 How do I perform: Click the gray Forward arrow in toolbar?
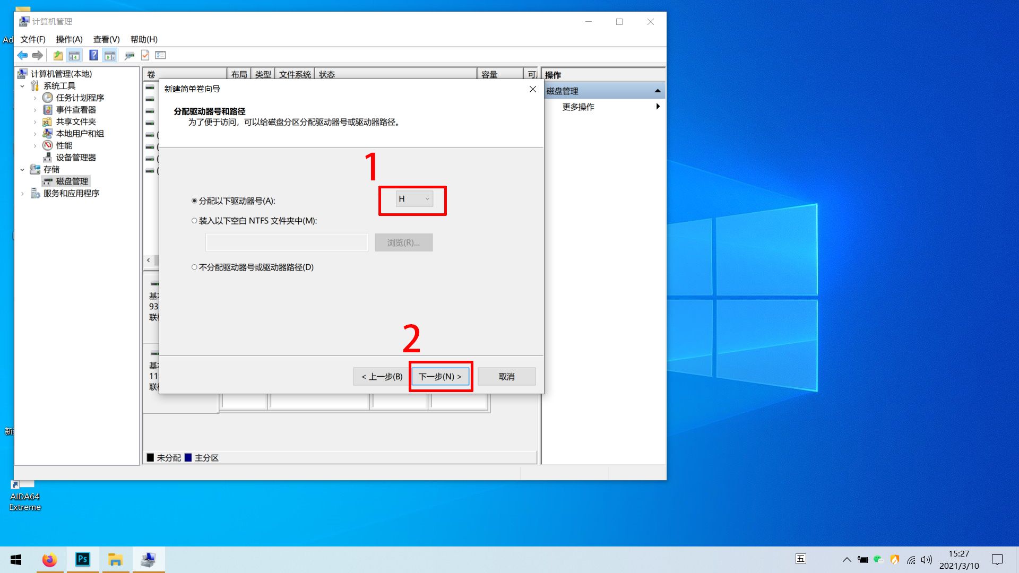click(x=37, y=55)
